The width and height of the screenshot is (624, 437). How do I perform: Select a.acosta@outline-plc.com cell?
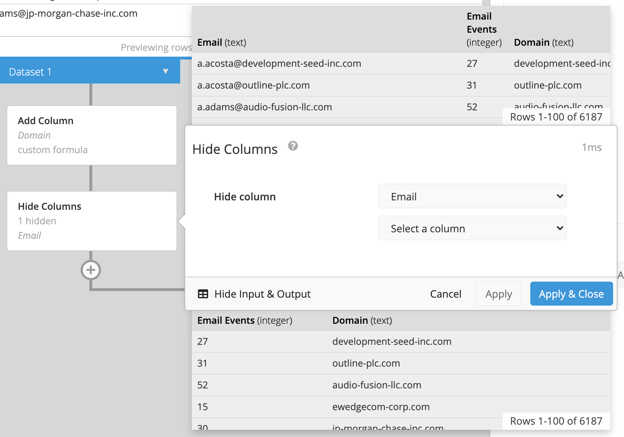254,85
